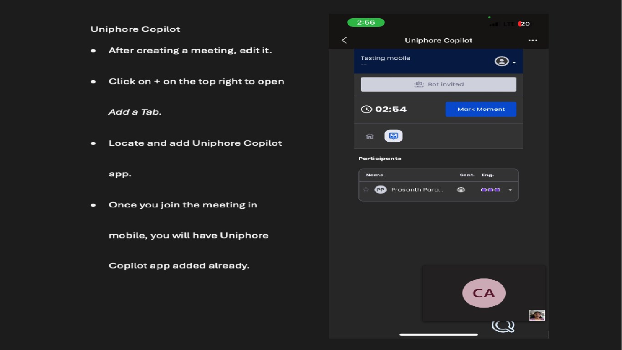Image resolution: width=622 pixels, height=350 pixels.
Task: Click the battery indicator showing 20
Action: 524,24
